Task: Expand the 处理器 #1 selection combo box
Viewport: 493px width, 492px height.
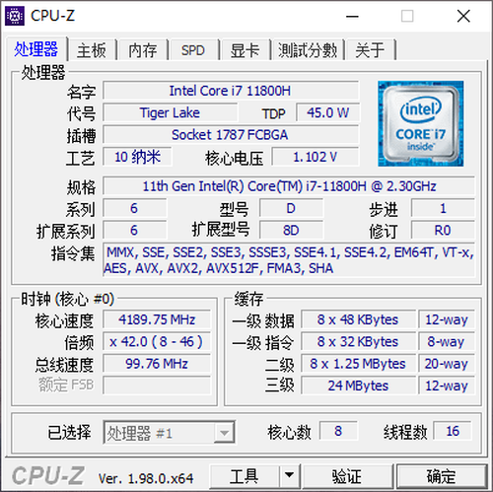Action: pyautogui.click(x=169, y=433)
